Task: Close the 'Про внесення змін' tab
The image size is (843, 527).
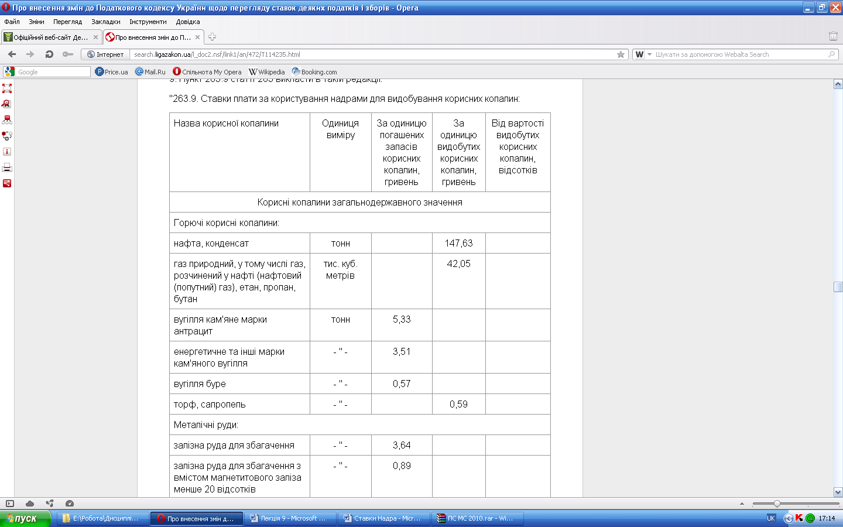Action: tap(198, 37)
